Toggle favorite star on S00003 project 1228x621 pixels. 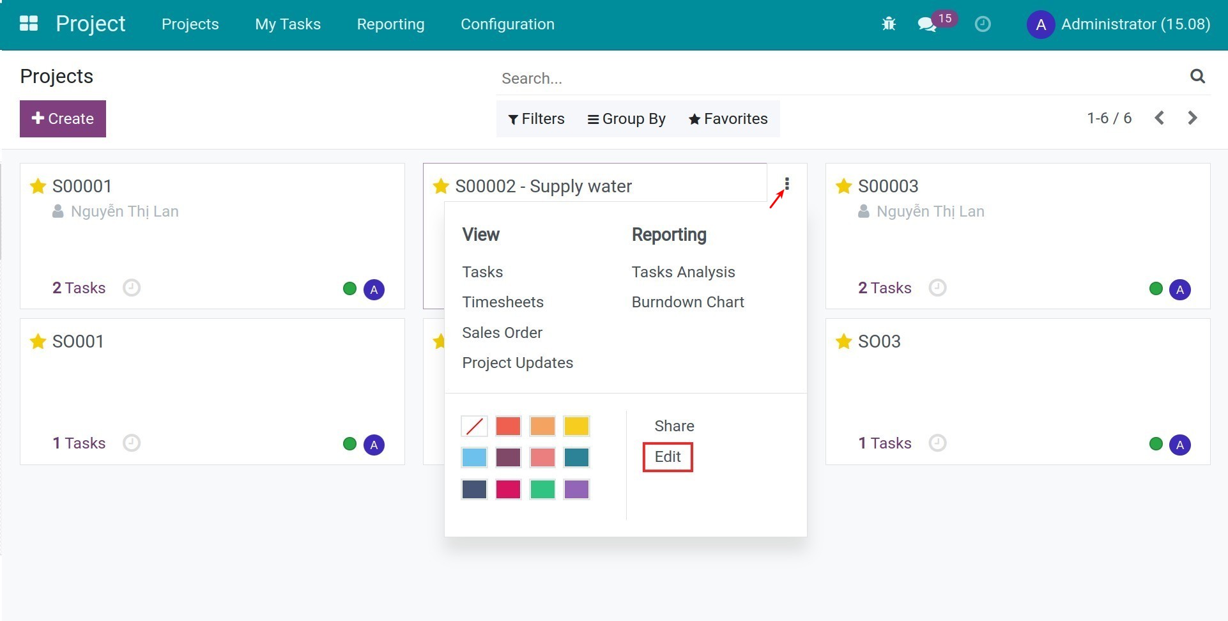(x=844, y=186)
